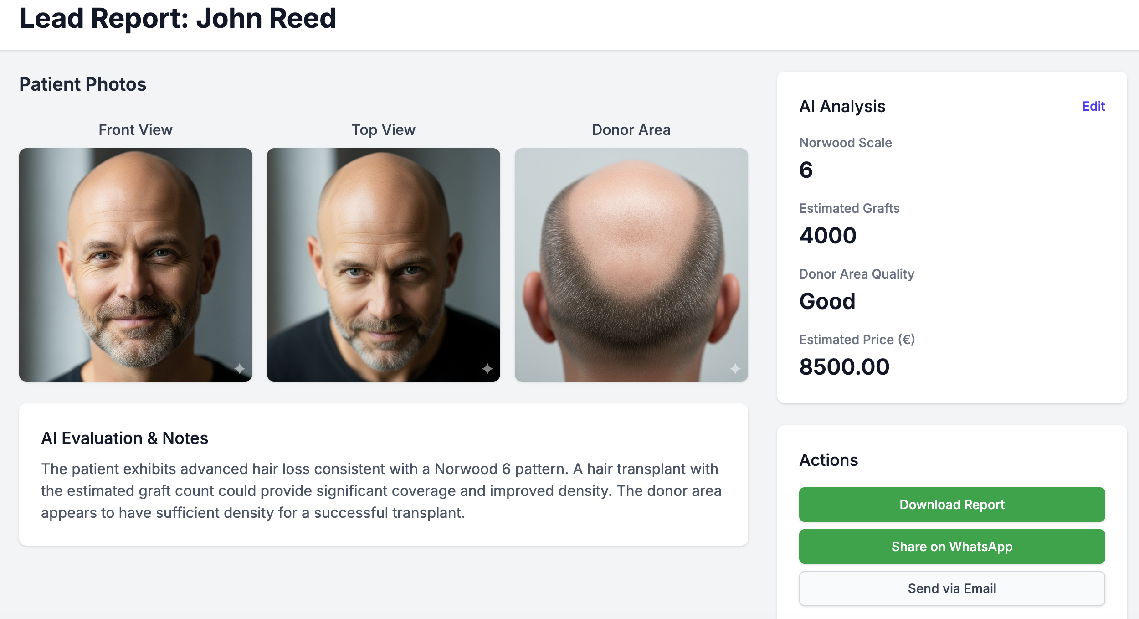Viewport: 1139px width, 619px height.
Task: Click the Lead Report: John Reed title
Action: (177, 19)
